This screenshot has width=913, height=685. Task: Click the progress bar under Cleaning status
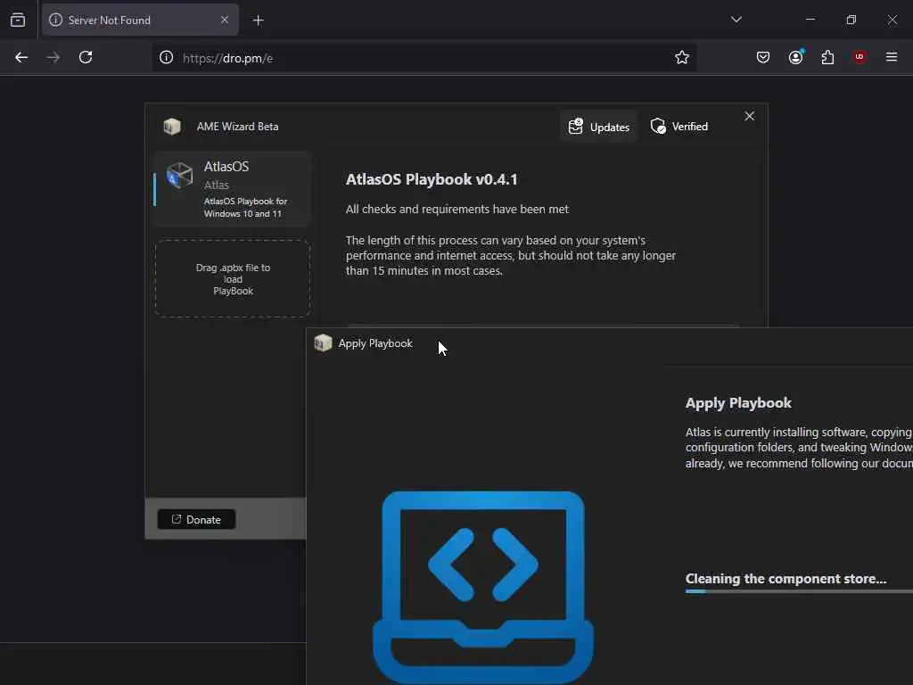pos(799,591)
